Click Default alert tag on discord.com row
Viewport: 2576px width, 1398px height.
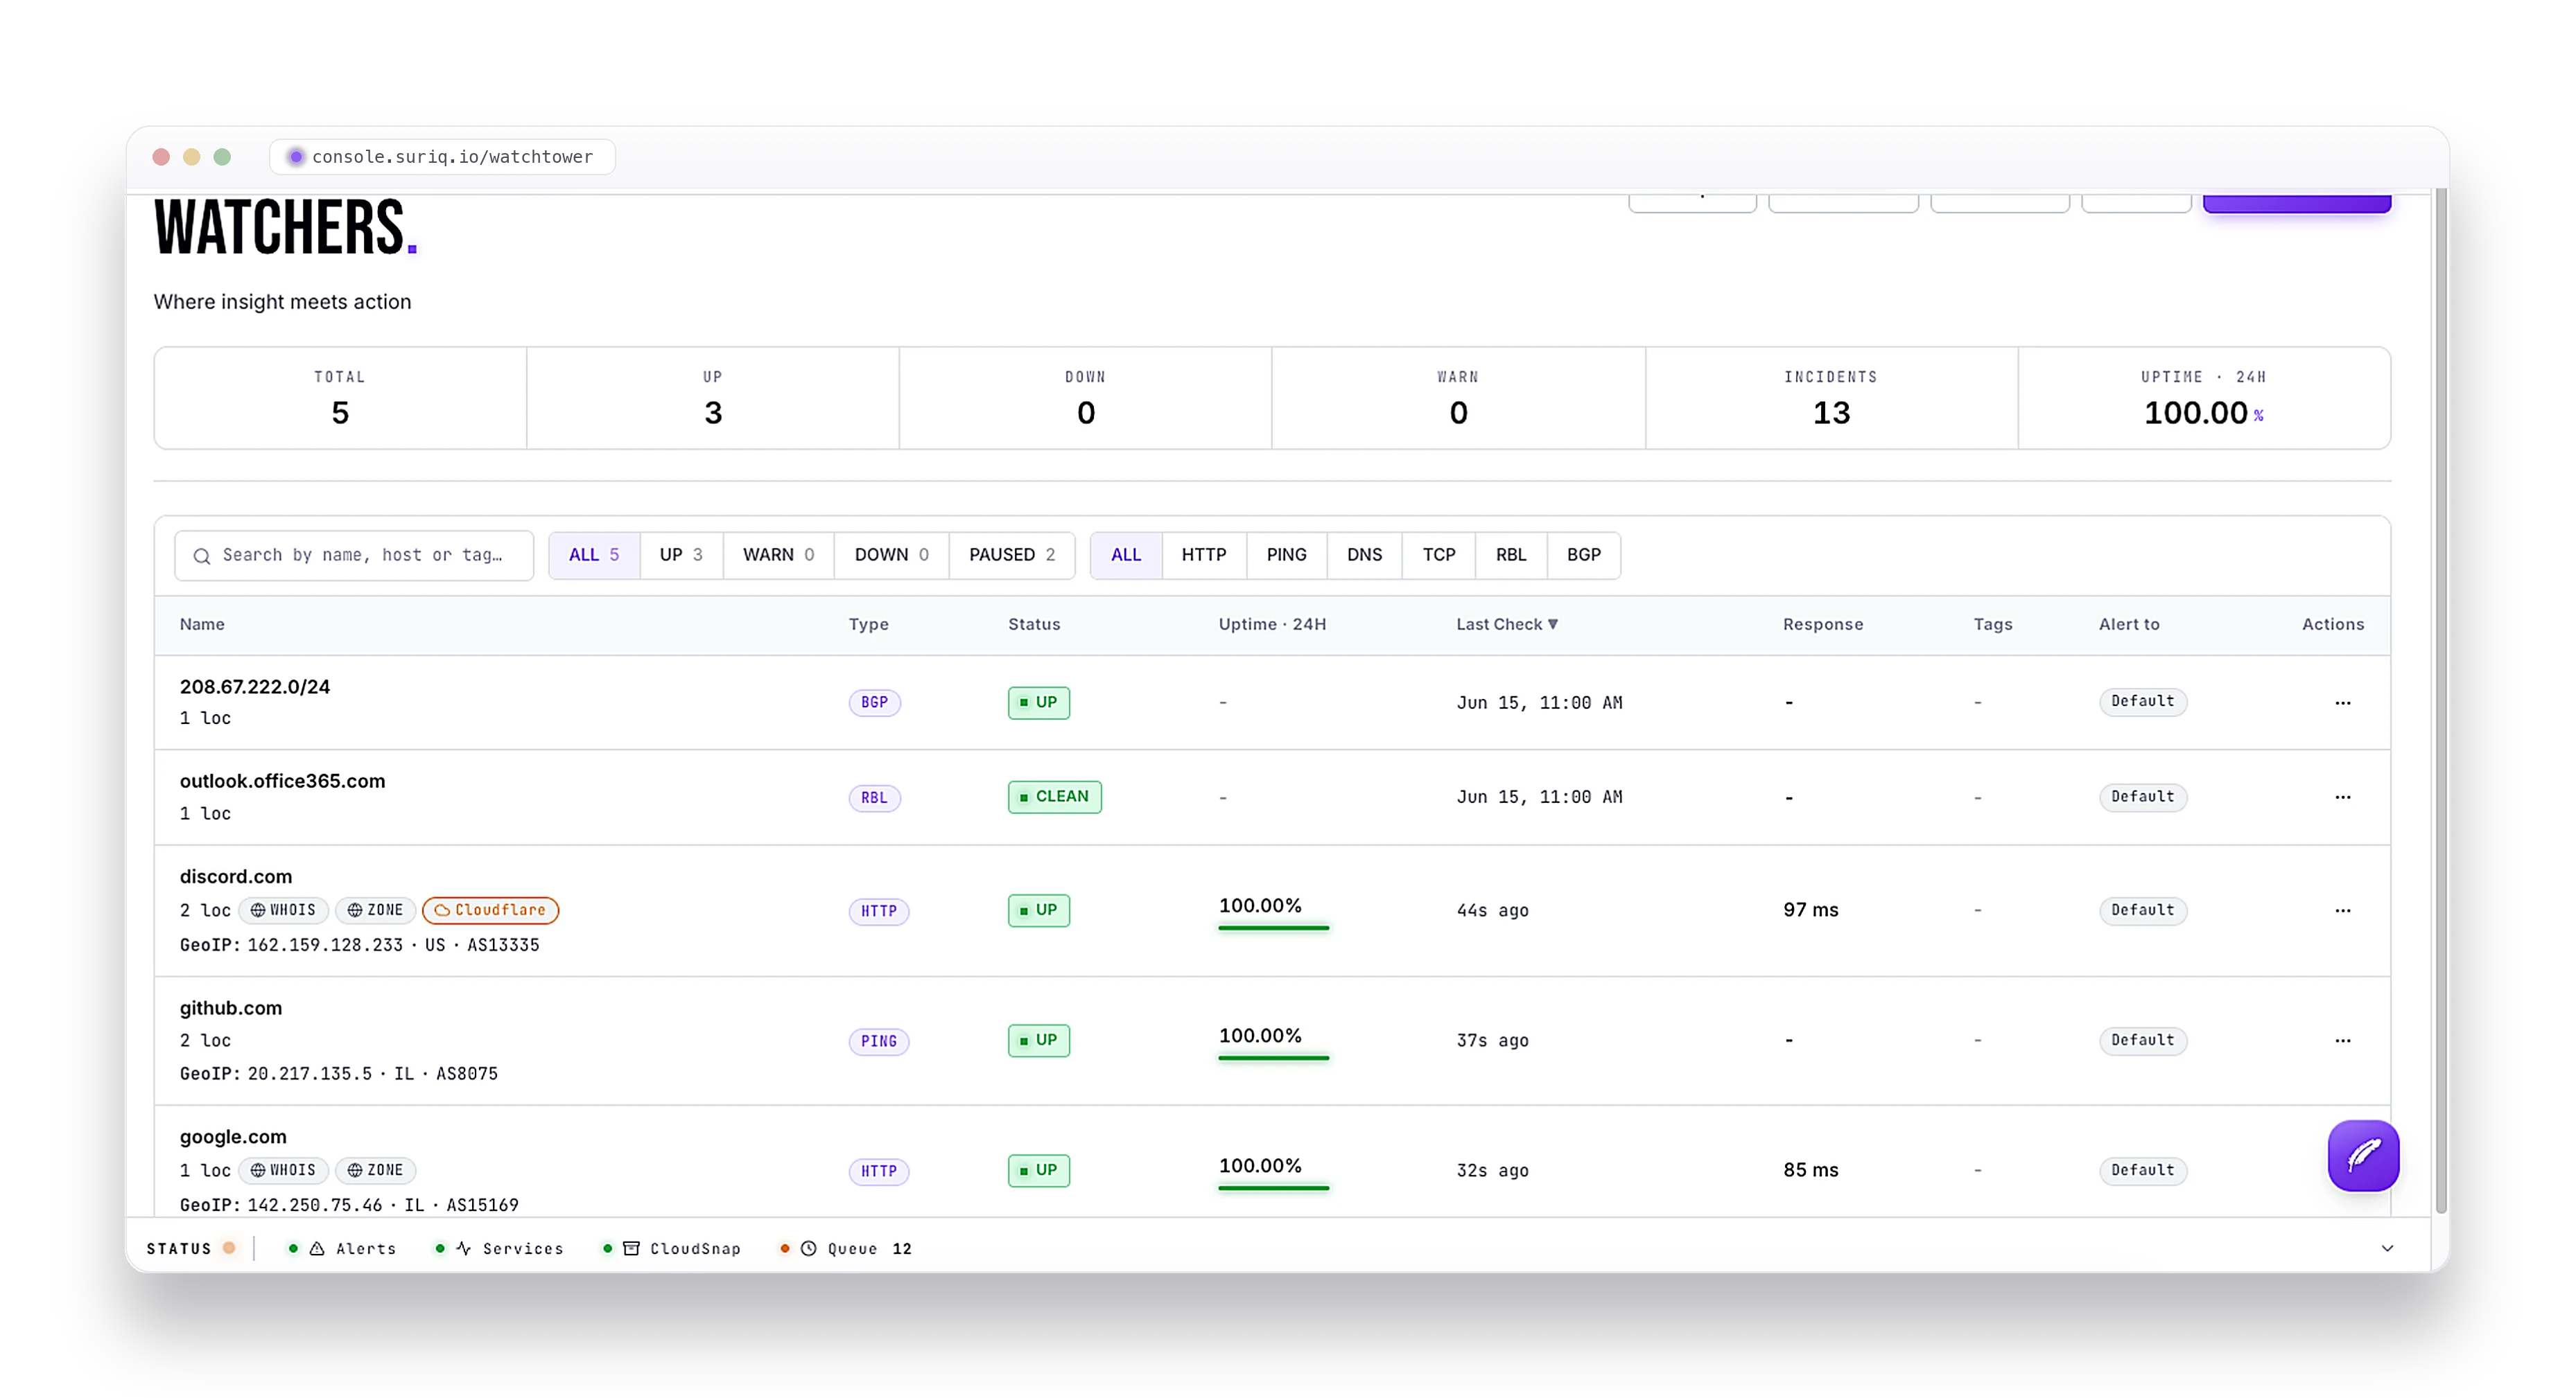coord(2142,910)
